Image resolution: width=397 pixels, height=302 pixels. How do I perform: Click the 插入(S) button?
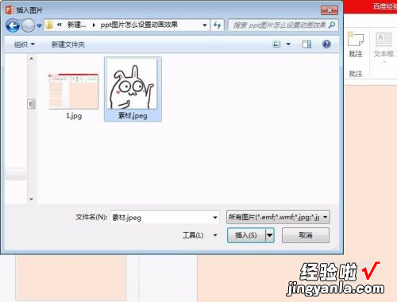(246, 235)
